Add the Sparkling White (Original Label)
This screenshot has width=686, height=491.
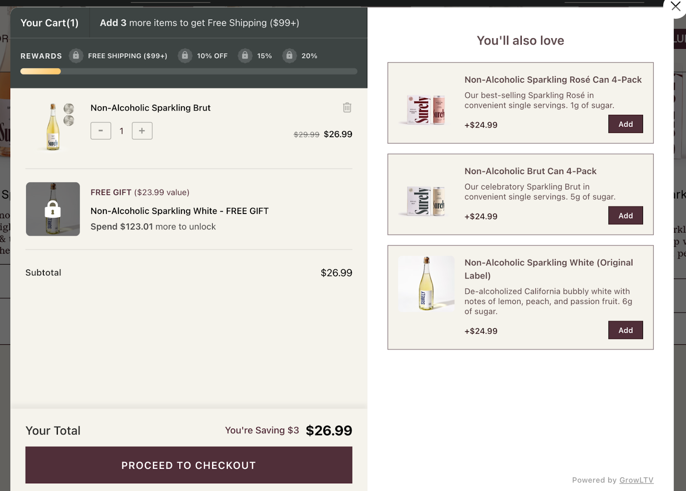(625, 330)
